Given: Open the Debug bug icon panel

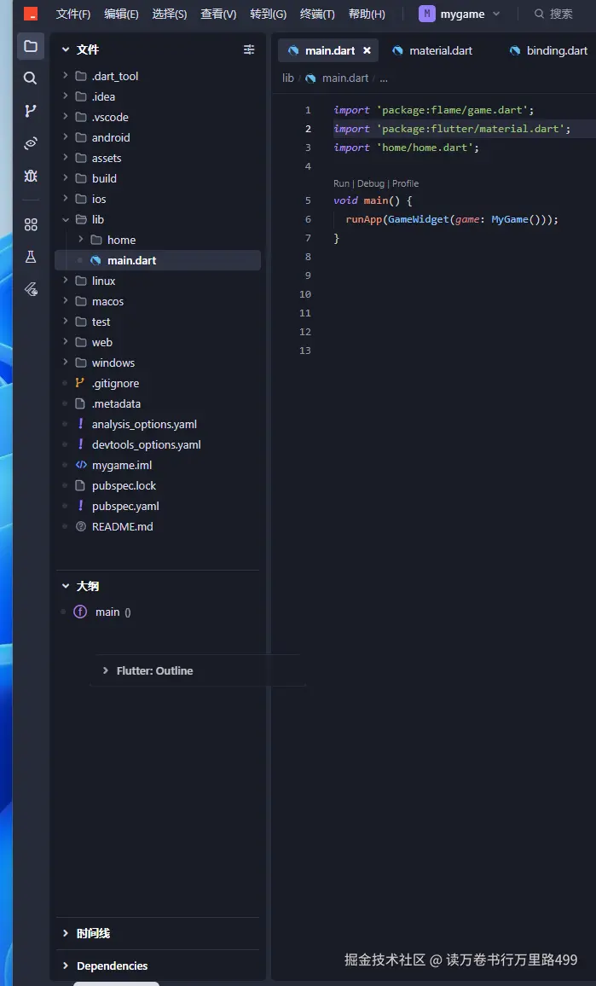Looking at the screenshot, I should coord(31,176).
